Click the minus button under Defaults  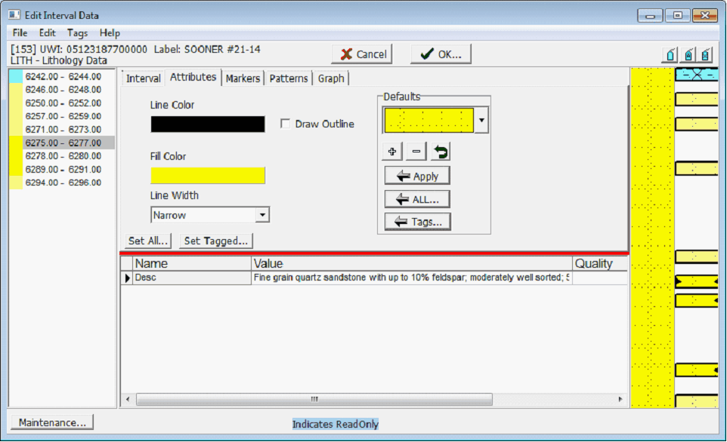[416, 152]
